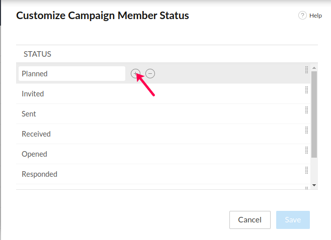Click the drag handle on the Planned row
The height and width of the screenshot is (240, 331).
(306, 70)
